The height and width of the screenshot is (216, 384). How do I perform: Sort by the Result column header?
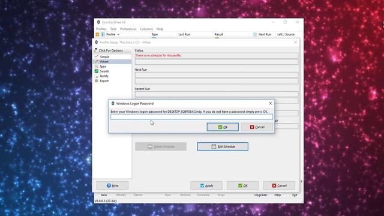tap(219, 35)
